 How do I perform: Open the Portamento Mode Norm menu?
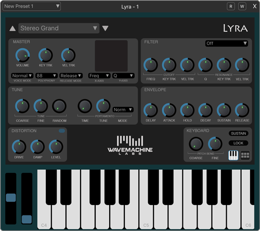[123, 110]
